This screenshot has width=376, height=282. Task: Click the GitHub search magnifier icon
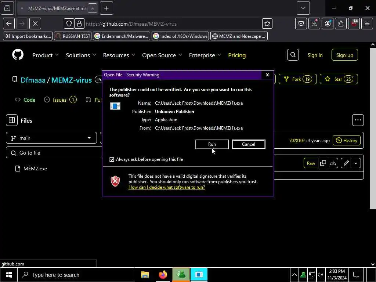tap(293, 55)
